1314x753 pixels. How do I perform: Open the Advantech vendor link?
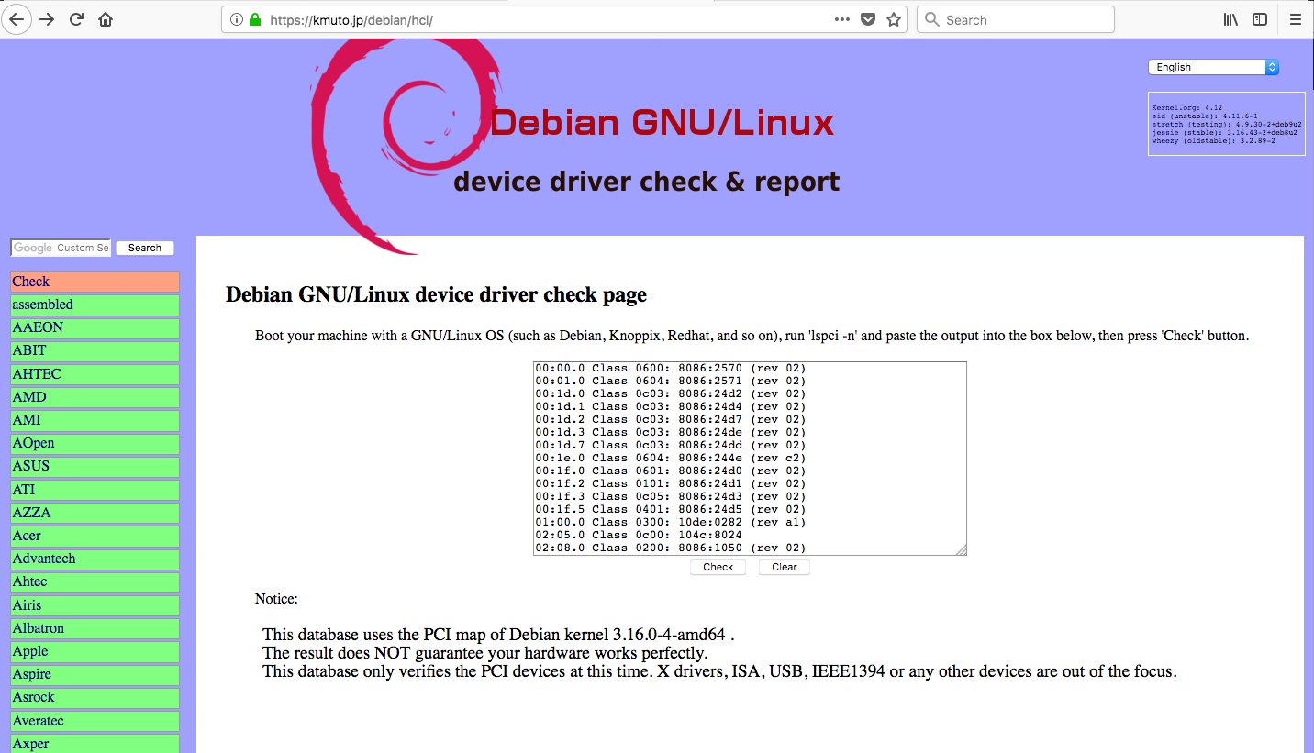coord(95,559)
